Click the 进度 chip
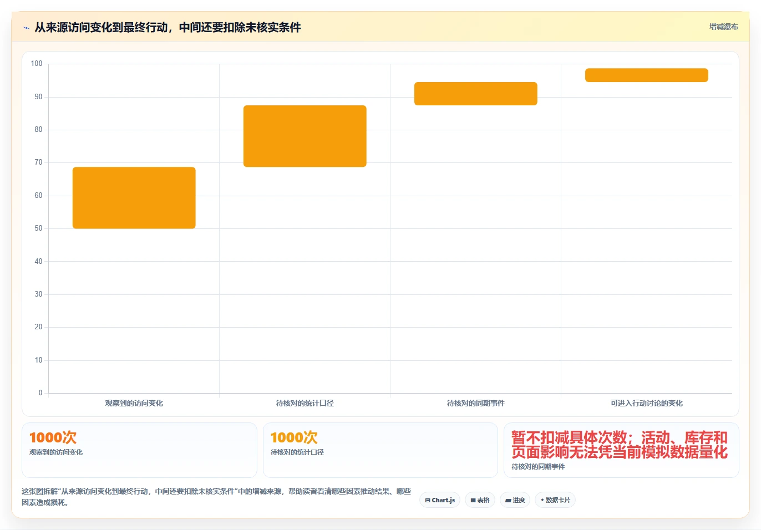The height and width of the screenshot is (530, 761). click(x=515, y=500)
